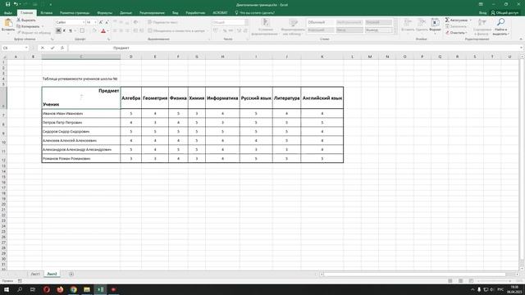Click the Insert Function fx icon
The width and height of the screenshot is (525, 295).
point(62,48)
